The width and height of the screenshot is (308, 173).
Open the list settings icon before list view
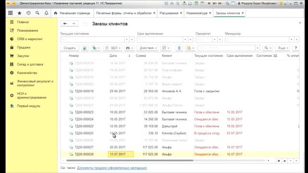179,48
